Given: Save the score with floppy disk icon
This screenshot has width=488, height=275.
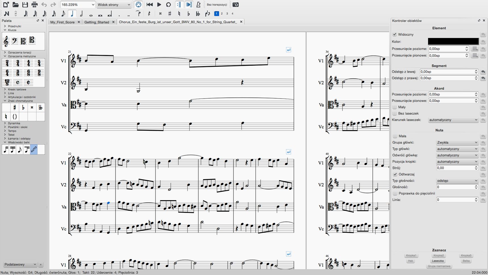Looking at the screenshot, I should pyautogui.click(x=25, y=5).
